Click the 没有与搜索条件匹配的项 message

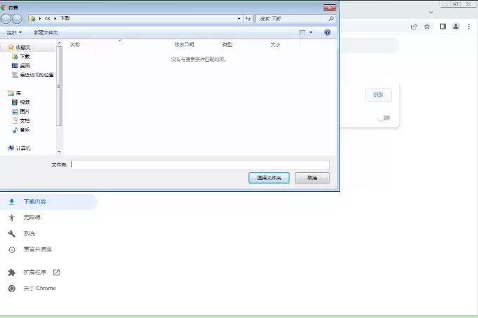199,60
